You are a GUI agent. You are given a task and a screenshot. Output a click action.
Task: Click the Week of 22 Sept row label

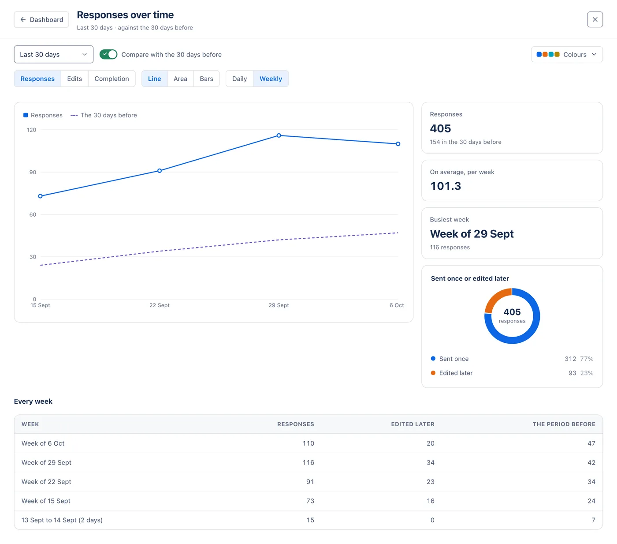click(x=46, y=482)
